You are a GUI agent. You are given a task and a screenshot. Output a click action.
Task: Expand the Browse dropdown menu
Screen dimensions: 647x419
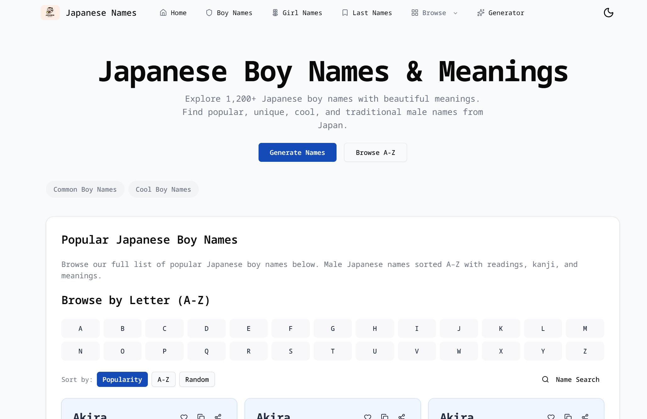[x=434, y=13]
